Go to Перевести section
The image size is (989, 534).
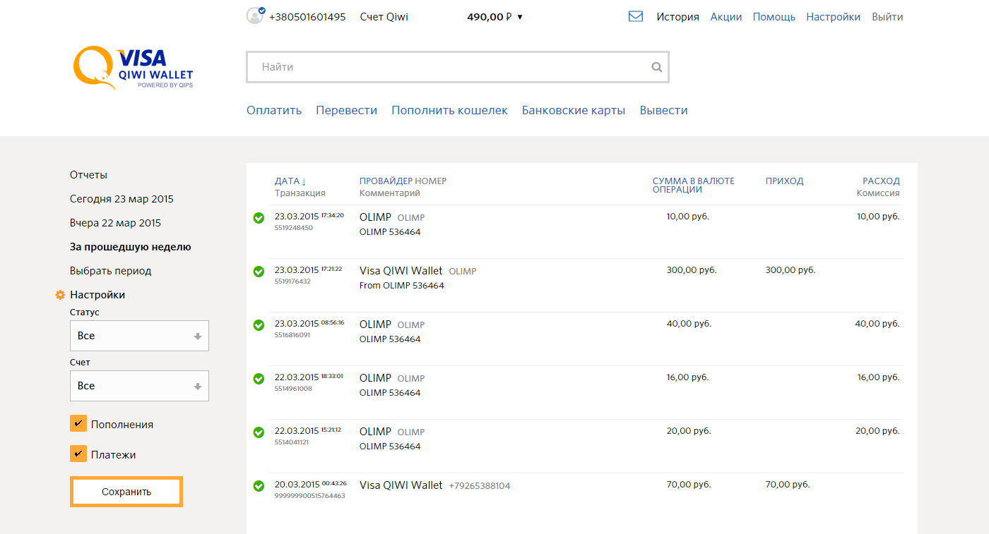pyautogui.click(x=347, y=110)
